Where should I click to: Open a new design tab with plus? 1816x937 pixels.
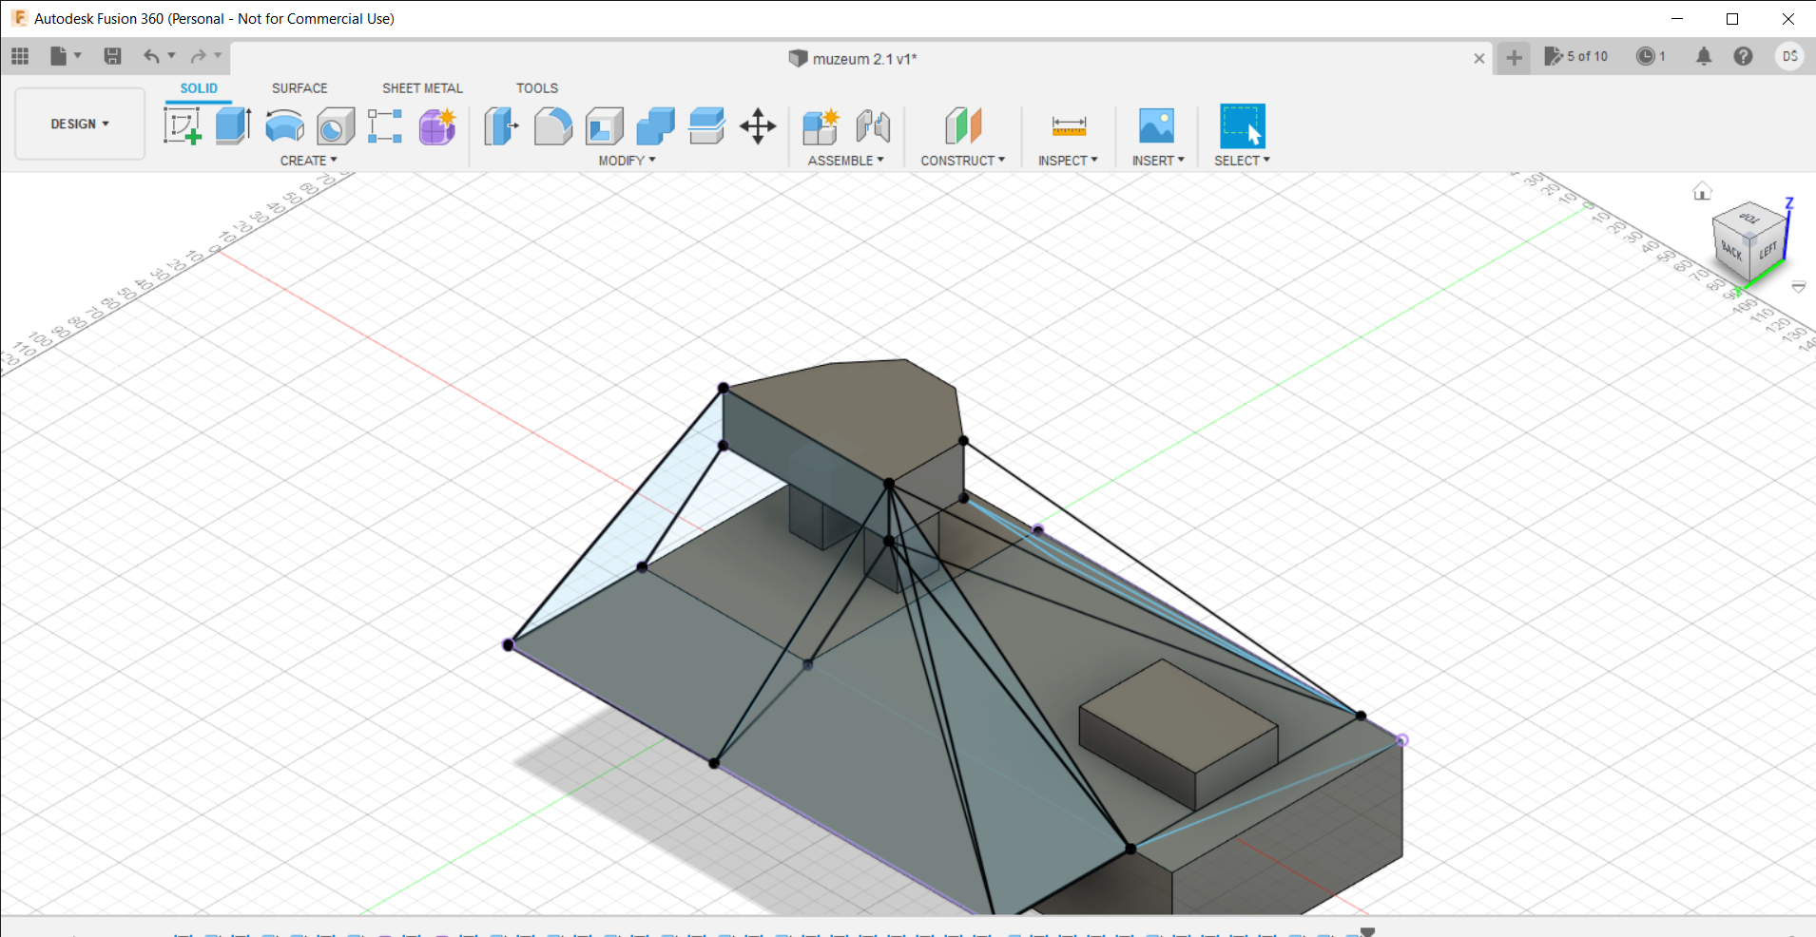(1514, 58)
